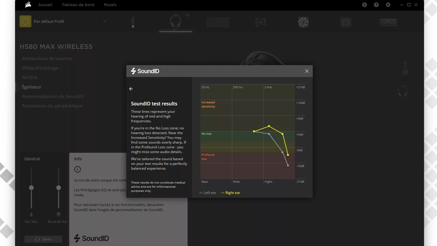Select the mouse pad device thumbnail
Screen dimensions: 437x246
[218, 22]
